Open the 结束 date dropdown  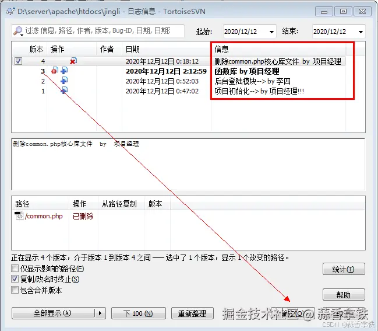(x=361, y=32)
